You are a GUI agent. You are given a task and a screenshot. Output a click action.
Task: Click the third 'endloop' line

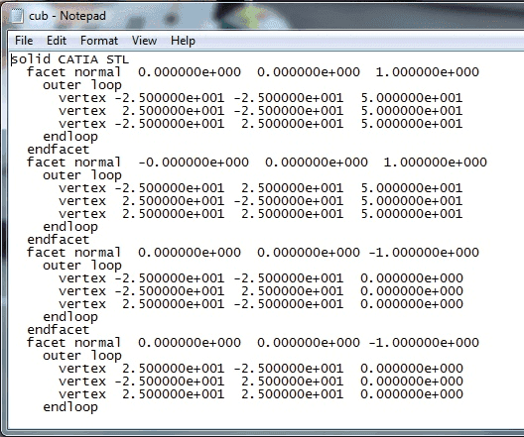70,316
